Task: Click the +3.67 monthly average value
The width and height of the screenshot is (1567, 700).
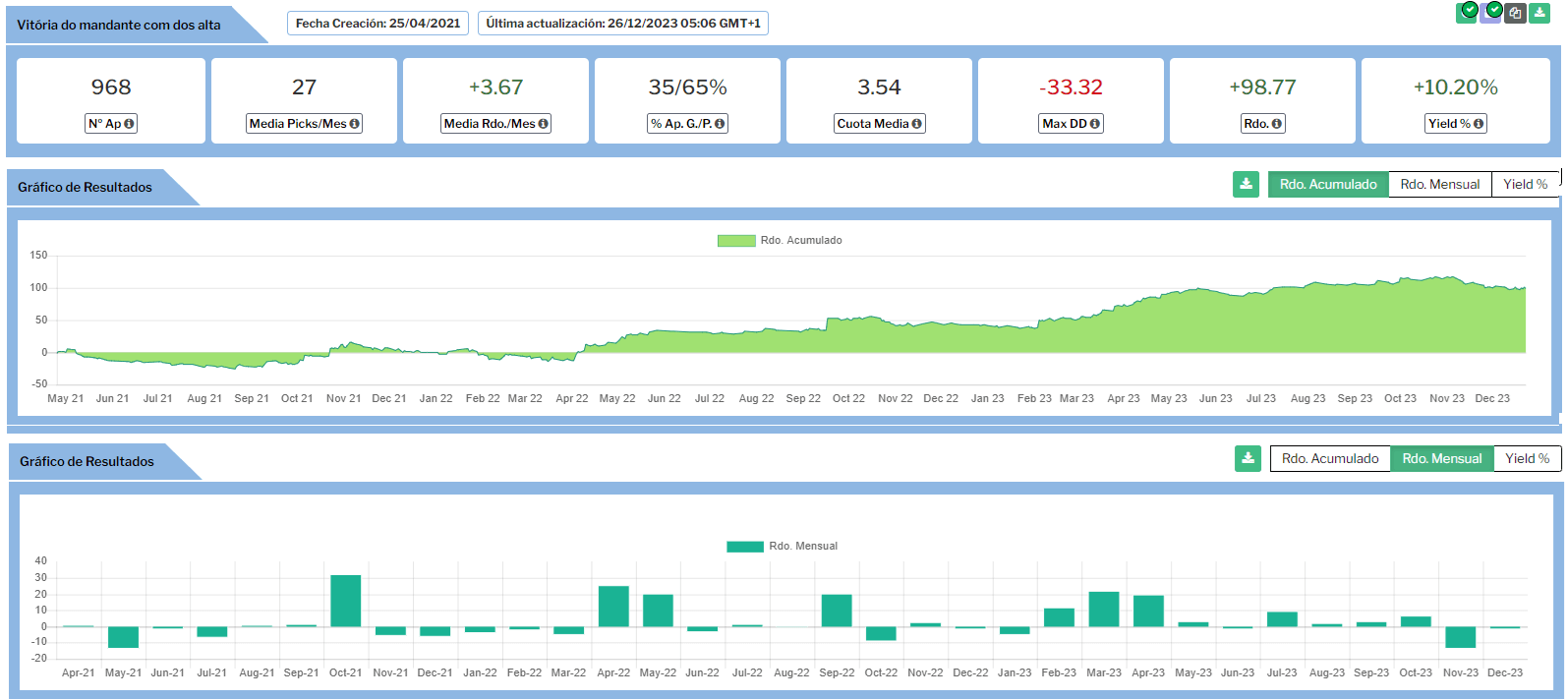Action: pos(496,87)
